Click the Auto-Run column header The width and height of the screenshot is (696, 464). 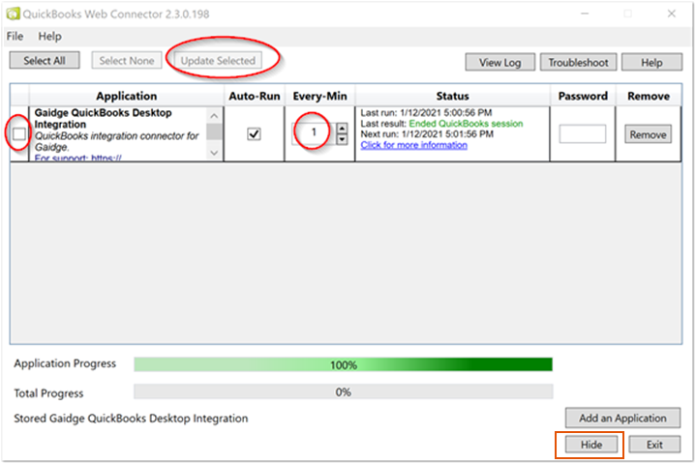click(x=255, y=96)
